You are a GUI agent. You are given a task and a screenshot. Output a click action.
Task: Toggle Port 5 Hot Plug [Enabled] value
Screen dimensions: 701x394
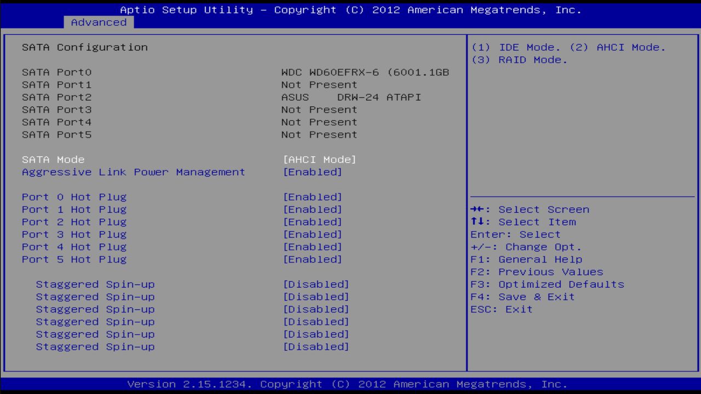[313, 260]
